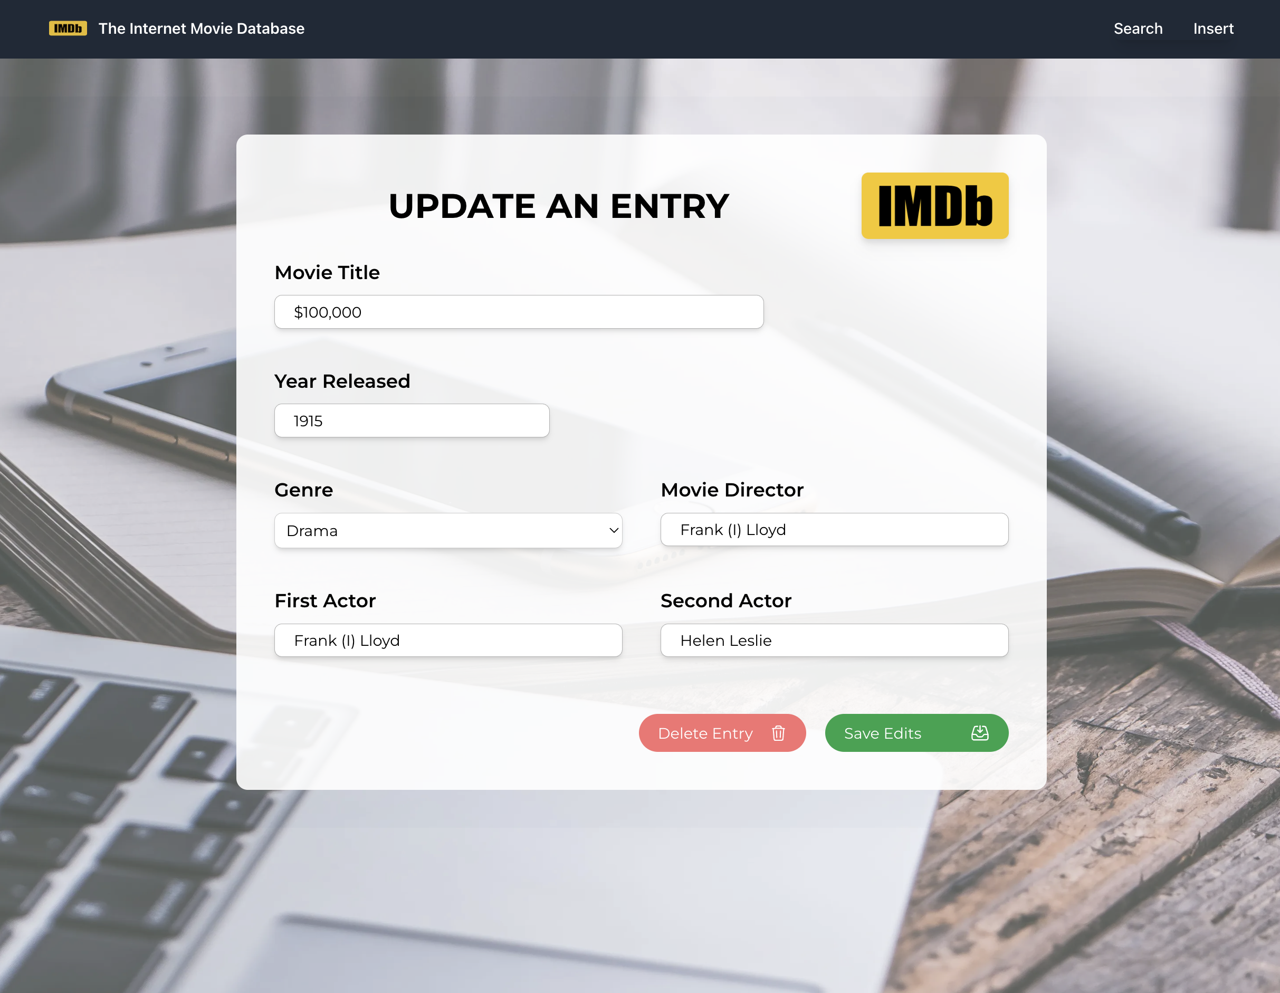The image size is (1280, 993).
Task: Click the Year Released input field
Action: pos(412,419)
